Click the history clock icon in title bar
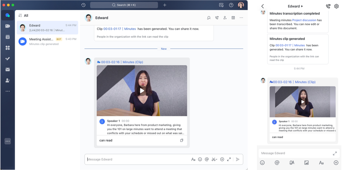The height and width of the screenshot is (170, 345). point(83,5)
